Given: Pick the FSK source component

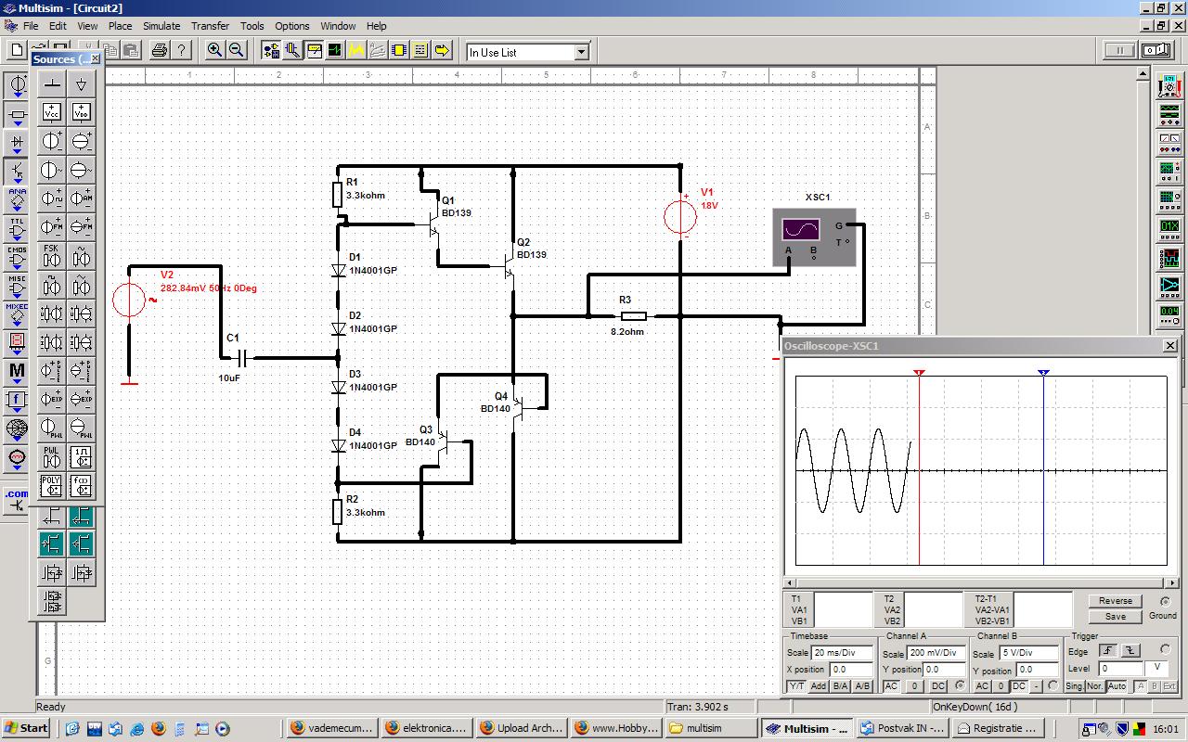Looking at the screenshot, I should pos(52,256).
